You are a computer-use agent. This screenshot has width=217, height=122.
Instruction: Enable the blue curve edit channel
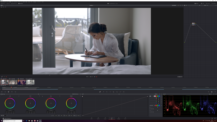159,96
